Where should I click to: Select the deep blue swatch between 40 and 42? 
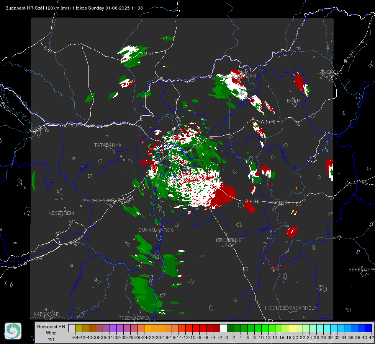click(x=368, y=328)
